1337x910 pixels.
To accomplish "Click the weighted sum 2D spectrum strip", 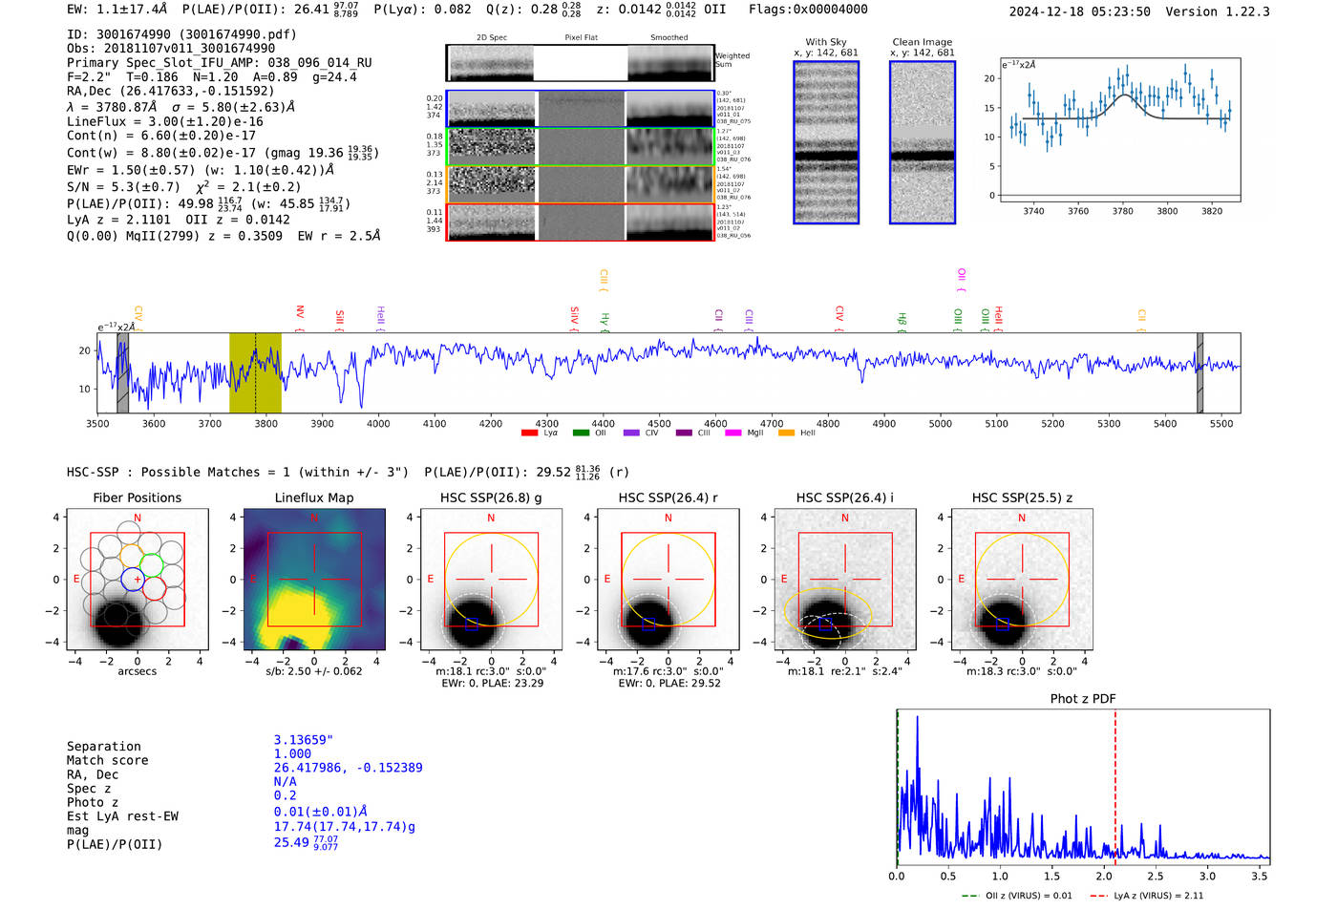I will [581, 63].
